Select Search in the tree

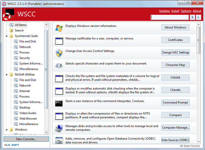coord(19,30)
